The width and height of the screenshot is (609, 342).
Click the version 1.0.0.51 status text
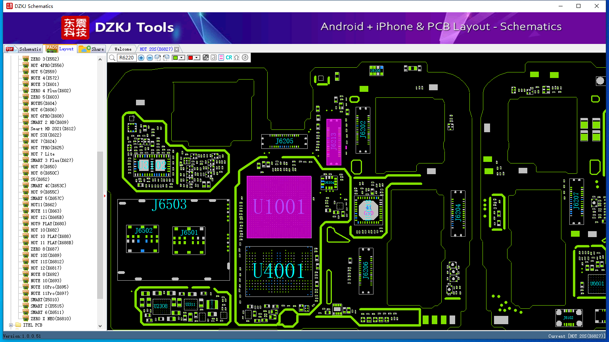pos(22,336)
